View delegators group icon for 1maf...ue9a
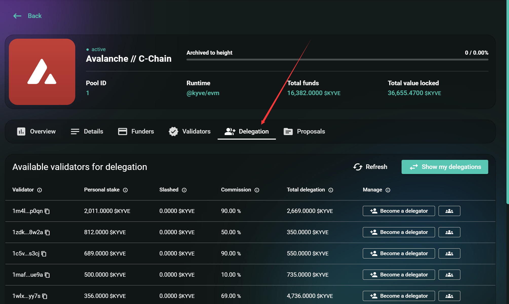 (x=449, y=275)
